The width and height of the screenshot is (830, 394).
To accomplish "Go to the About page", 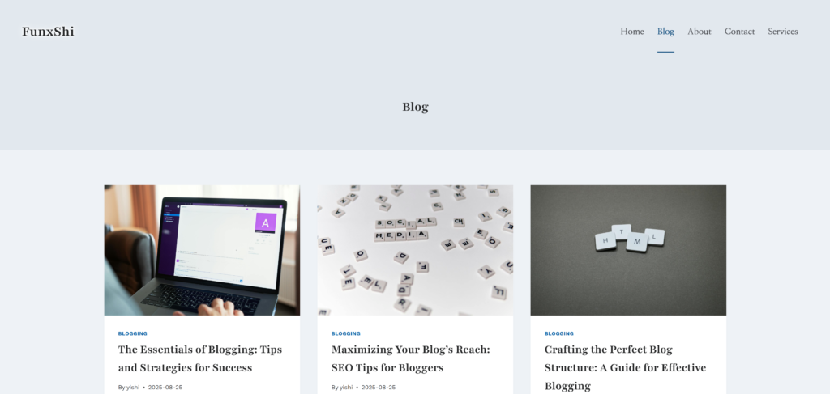I will pos(700,32).
